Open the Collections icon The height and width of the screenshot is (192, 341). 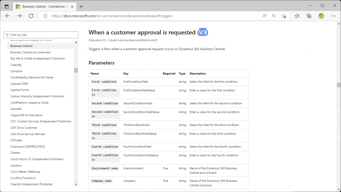pyautogui.click(x=309, y=16)
